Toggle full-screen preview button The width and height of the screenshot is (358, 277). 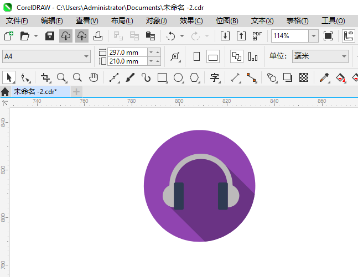pos(328,36)
